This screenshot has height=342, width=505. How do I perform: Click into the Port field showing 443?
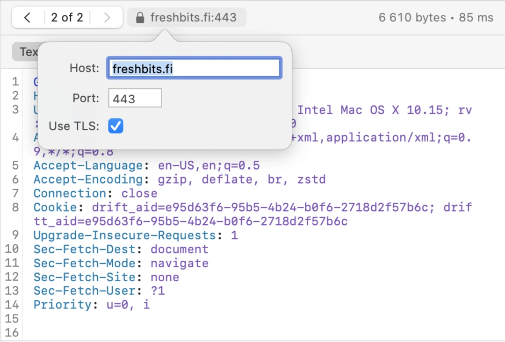tap(135, 99)
